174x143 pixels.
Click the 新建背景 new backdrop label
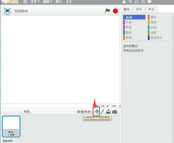pos(7,141)
